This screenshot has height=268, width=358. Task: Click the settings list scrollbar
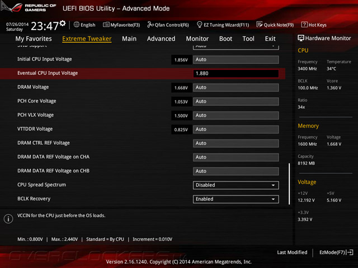pyautogui.click(x=289, y=184)
